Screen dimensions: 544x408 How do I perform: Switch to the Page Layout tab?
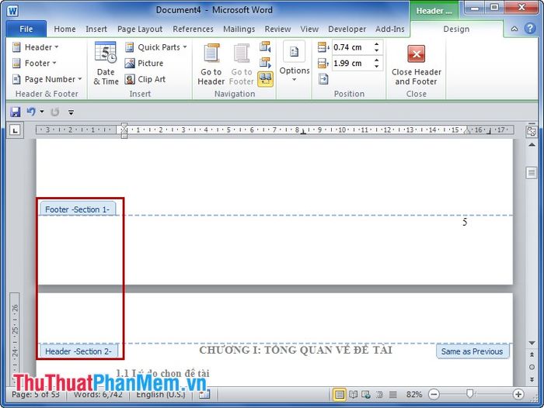[140, 29]
